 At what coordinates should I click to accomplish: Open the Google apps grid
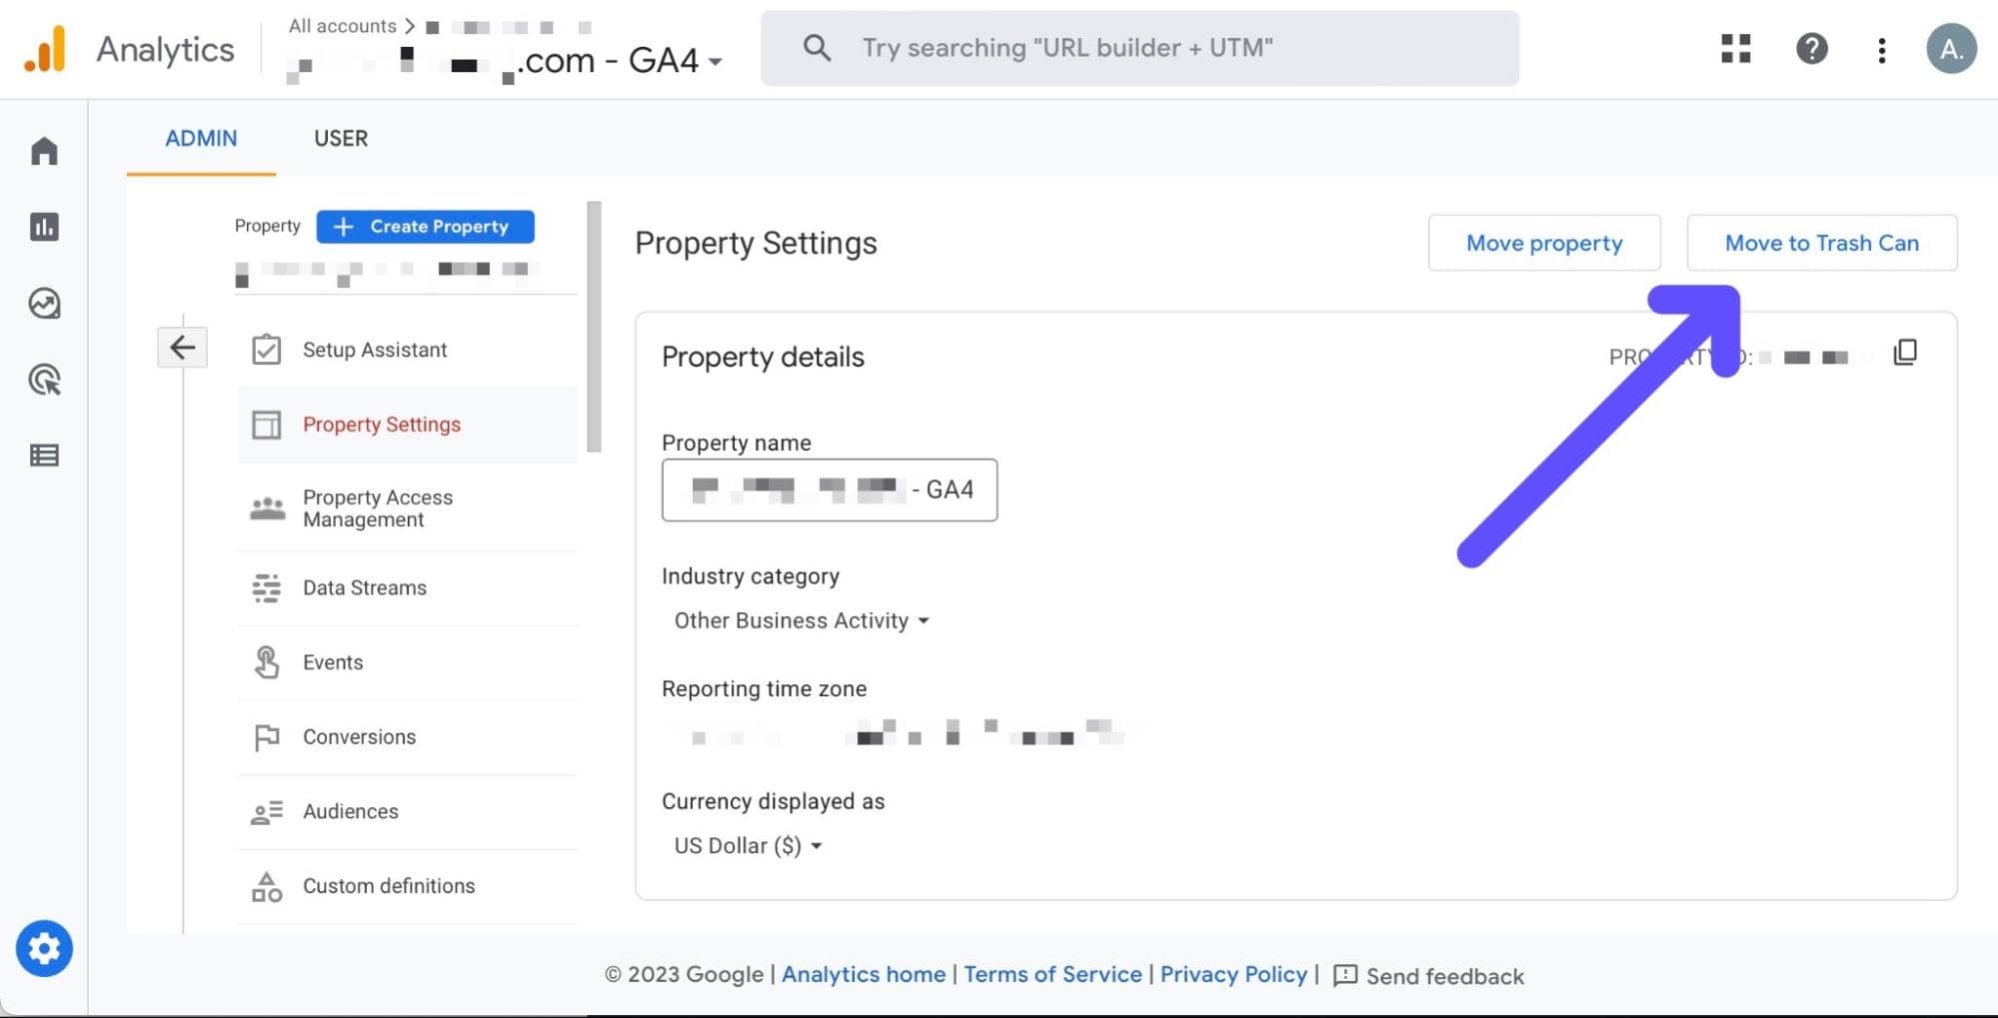tap(1734, 48)
